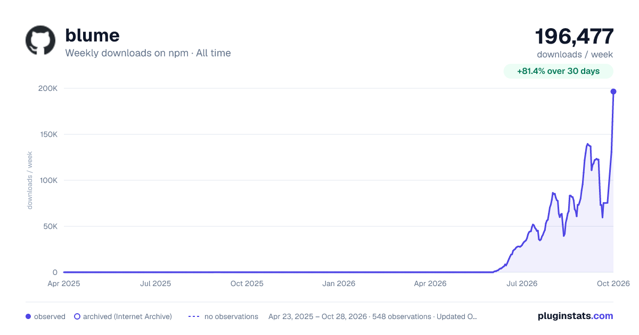Click the 'Weekly downloads on npm · All time' subtitle
Viewport: 639px width, 335px height.
(148, 53)
